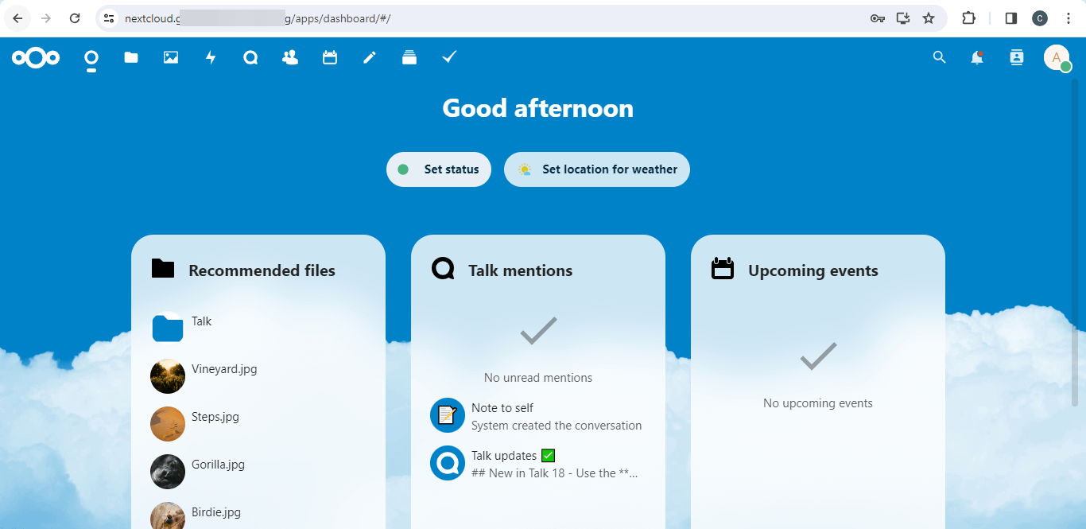Click the Gorilla.jpg thumbnail

click(168, 472)
